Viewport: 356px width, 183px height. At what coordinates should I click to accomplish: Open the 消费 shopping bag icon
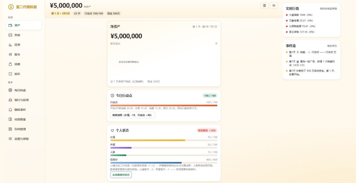click(x=10, y=64)
